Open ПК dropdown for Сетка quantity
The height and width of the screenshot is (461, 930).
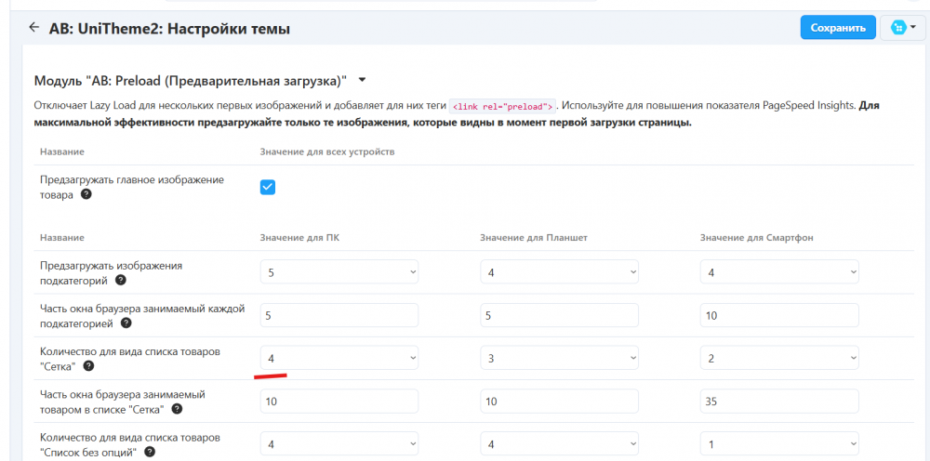pos(339,358)
